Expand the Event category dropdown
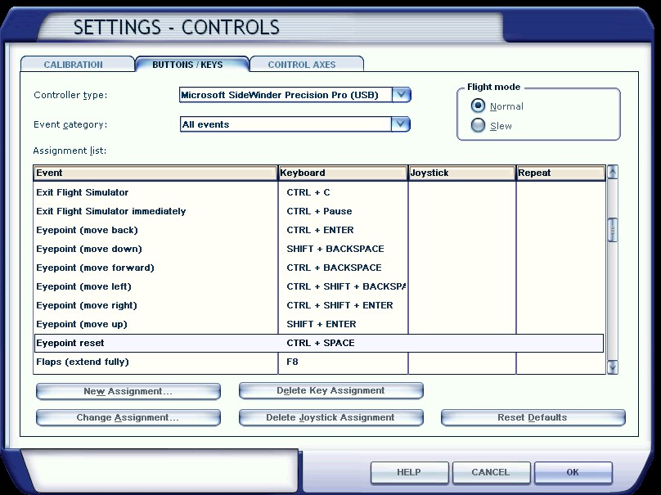 [x=400, y=124]
